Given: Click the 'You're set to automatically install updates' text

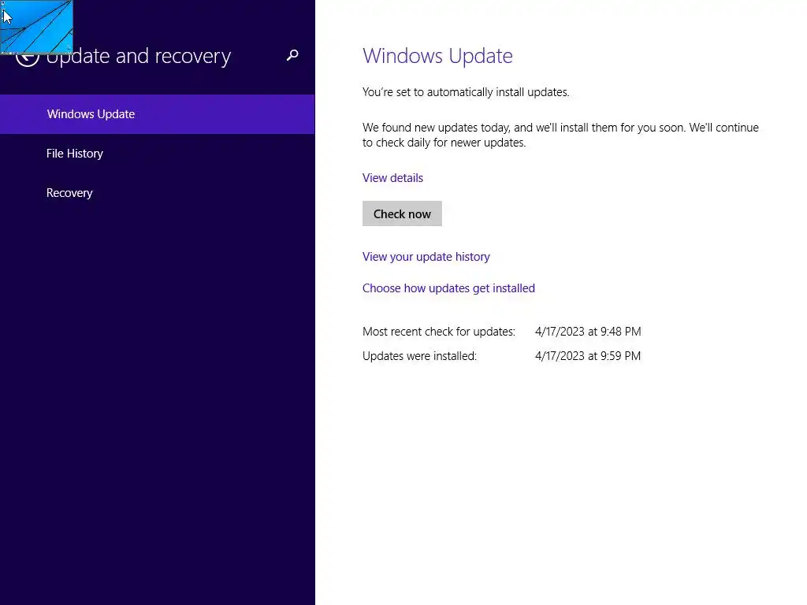Looking at the screenshot, I should click(465, 92).
